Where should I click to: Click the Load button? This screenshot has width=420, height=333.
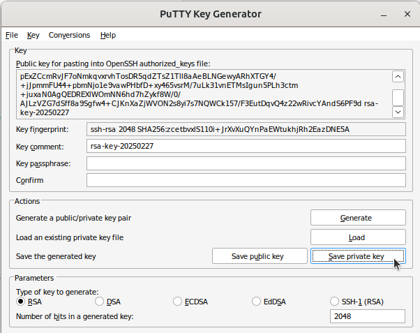pyautogui.click(x=358, y=237)
